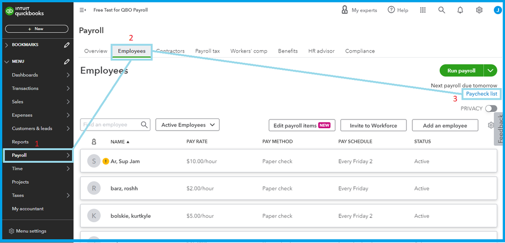
Task: Expand the BOOKMARKS section
Action: [7, 45]
